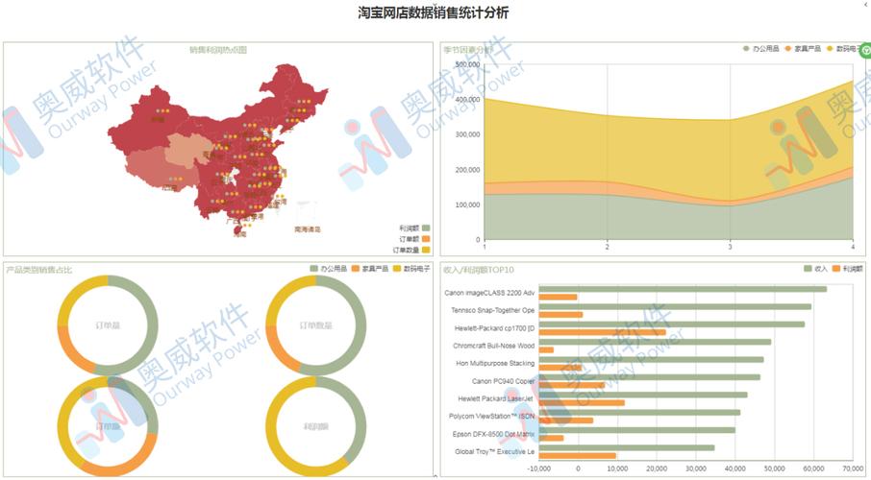Click the 销售利润热点图 panel title
871x480 pixels.
[218, 49]
